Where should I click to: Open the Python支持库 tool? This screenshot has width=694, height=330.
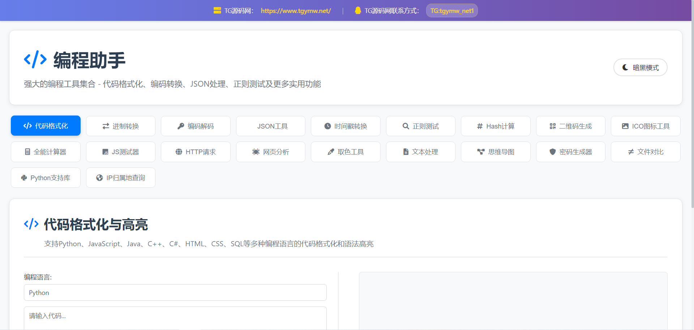click(x=46, y=178)
